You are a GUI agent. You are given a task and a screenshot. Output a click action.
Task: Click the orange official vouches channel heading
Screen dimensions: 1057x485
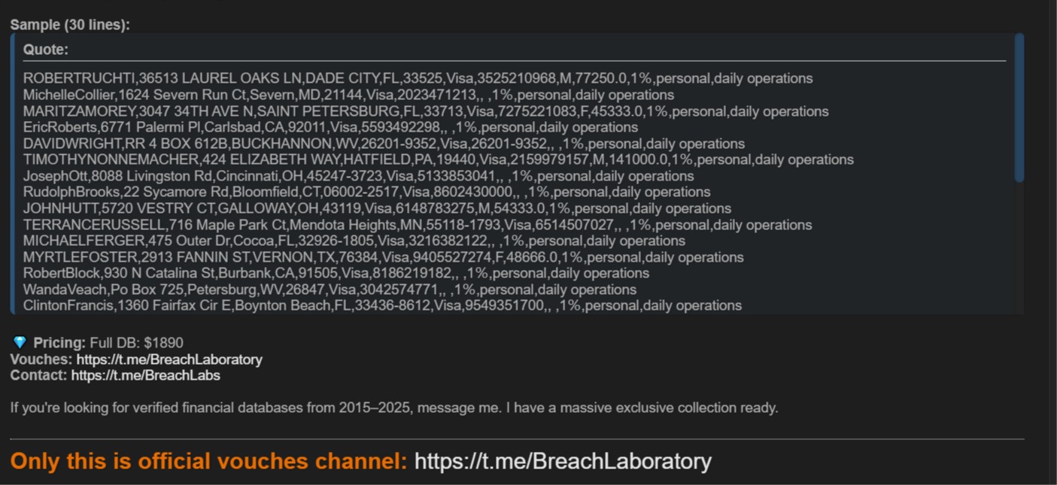click(x=208, y=461)
